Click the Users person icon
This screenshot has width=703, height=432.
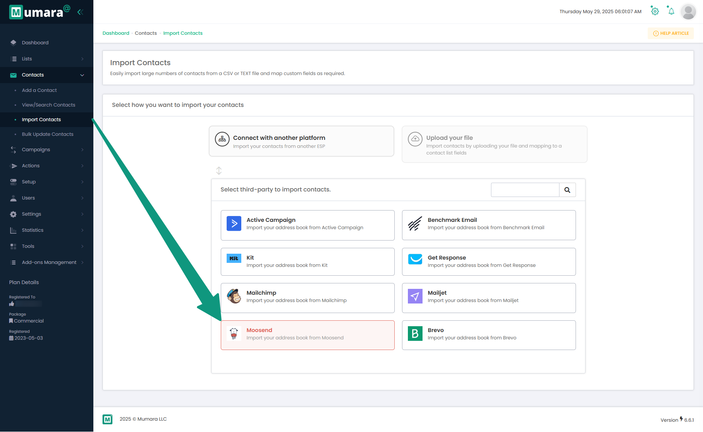point(13,198)
